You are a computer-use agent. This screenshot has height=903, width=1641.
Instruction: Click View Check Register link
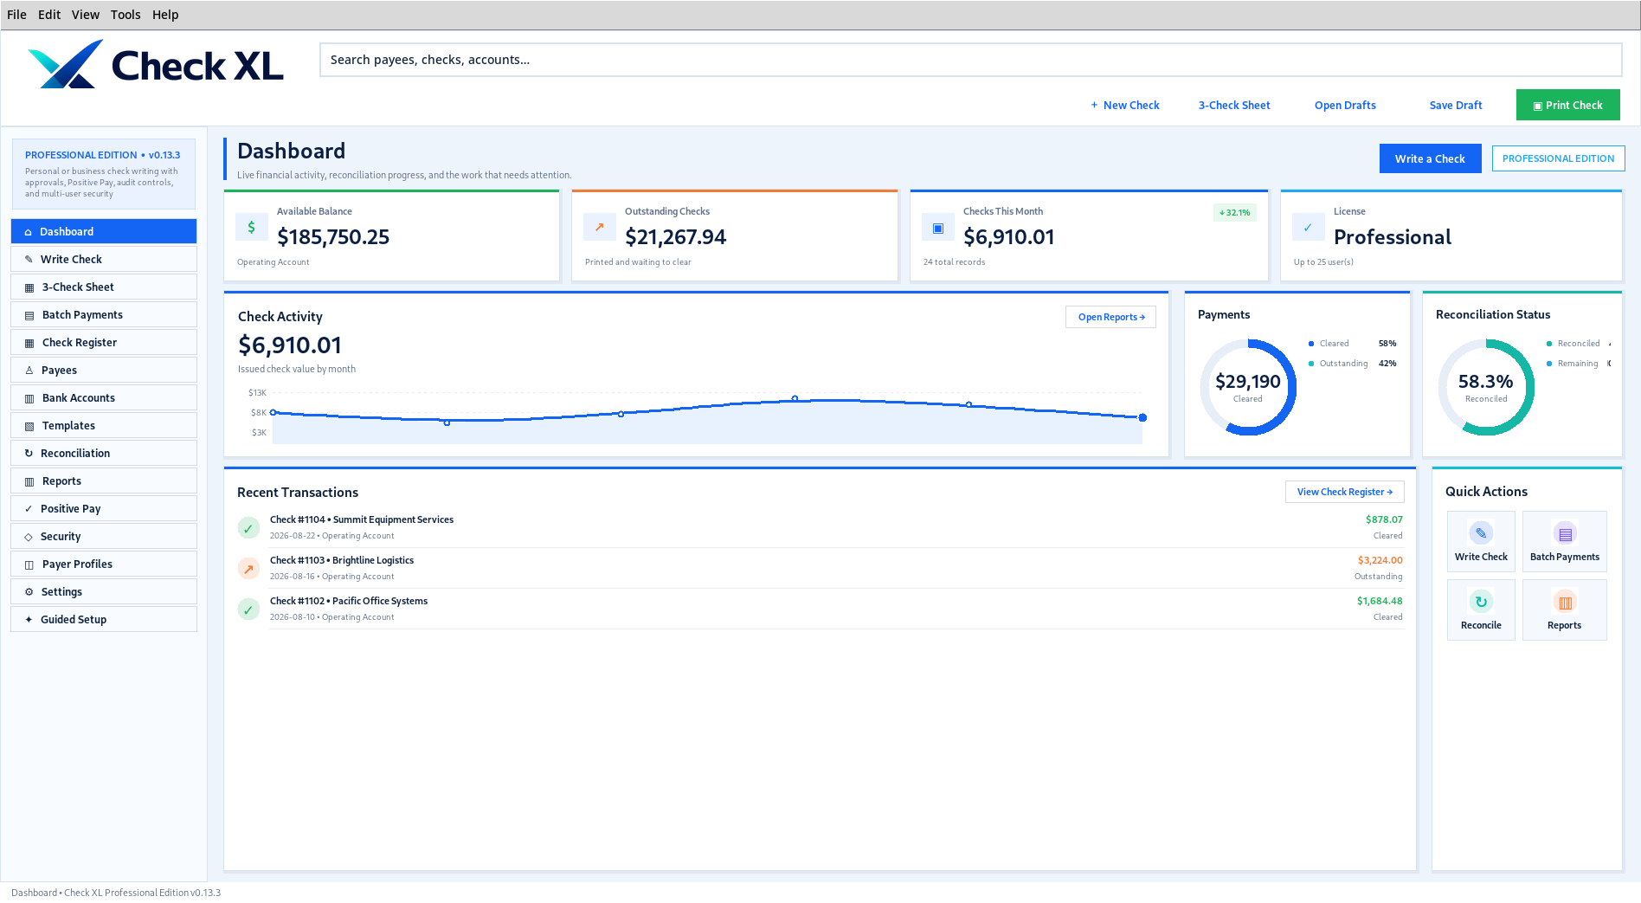(x=1344, y=492)
